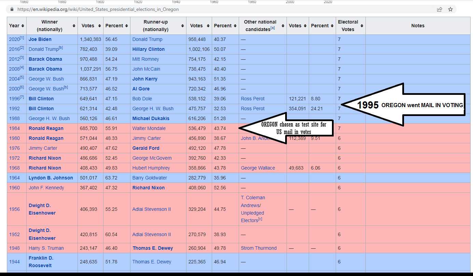This screenshot has height=276, width=473.
Task: Sort by Winner (nationally) column arrows
Action: click(74, 26)
